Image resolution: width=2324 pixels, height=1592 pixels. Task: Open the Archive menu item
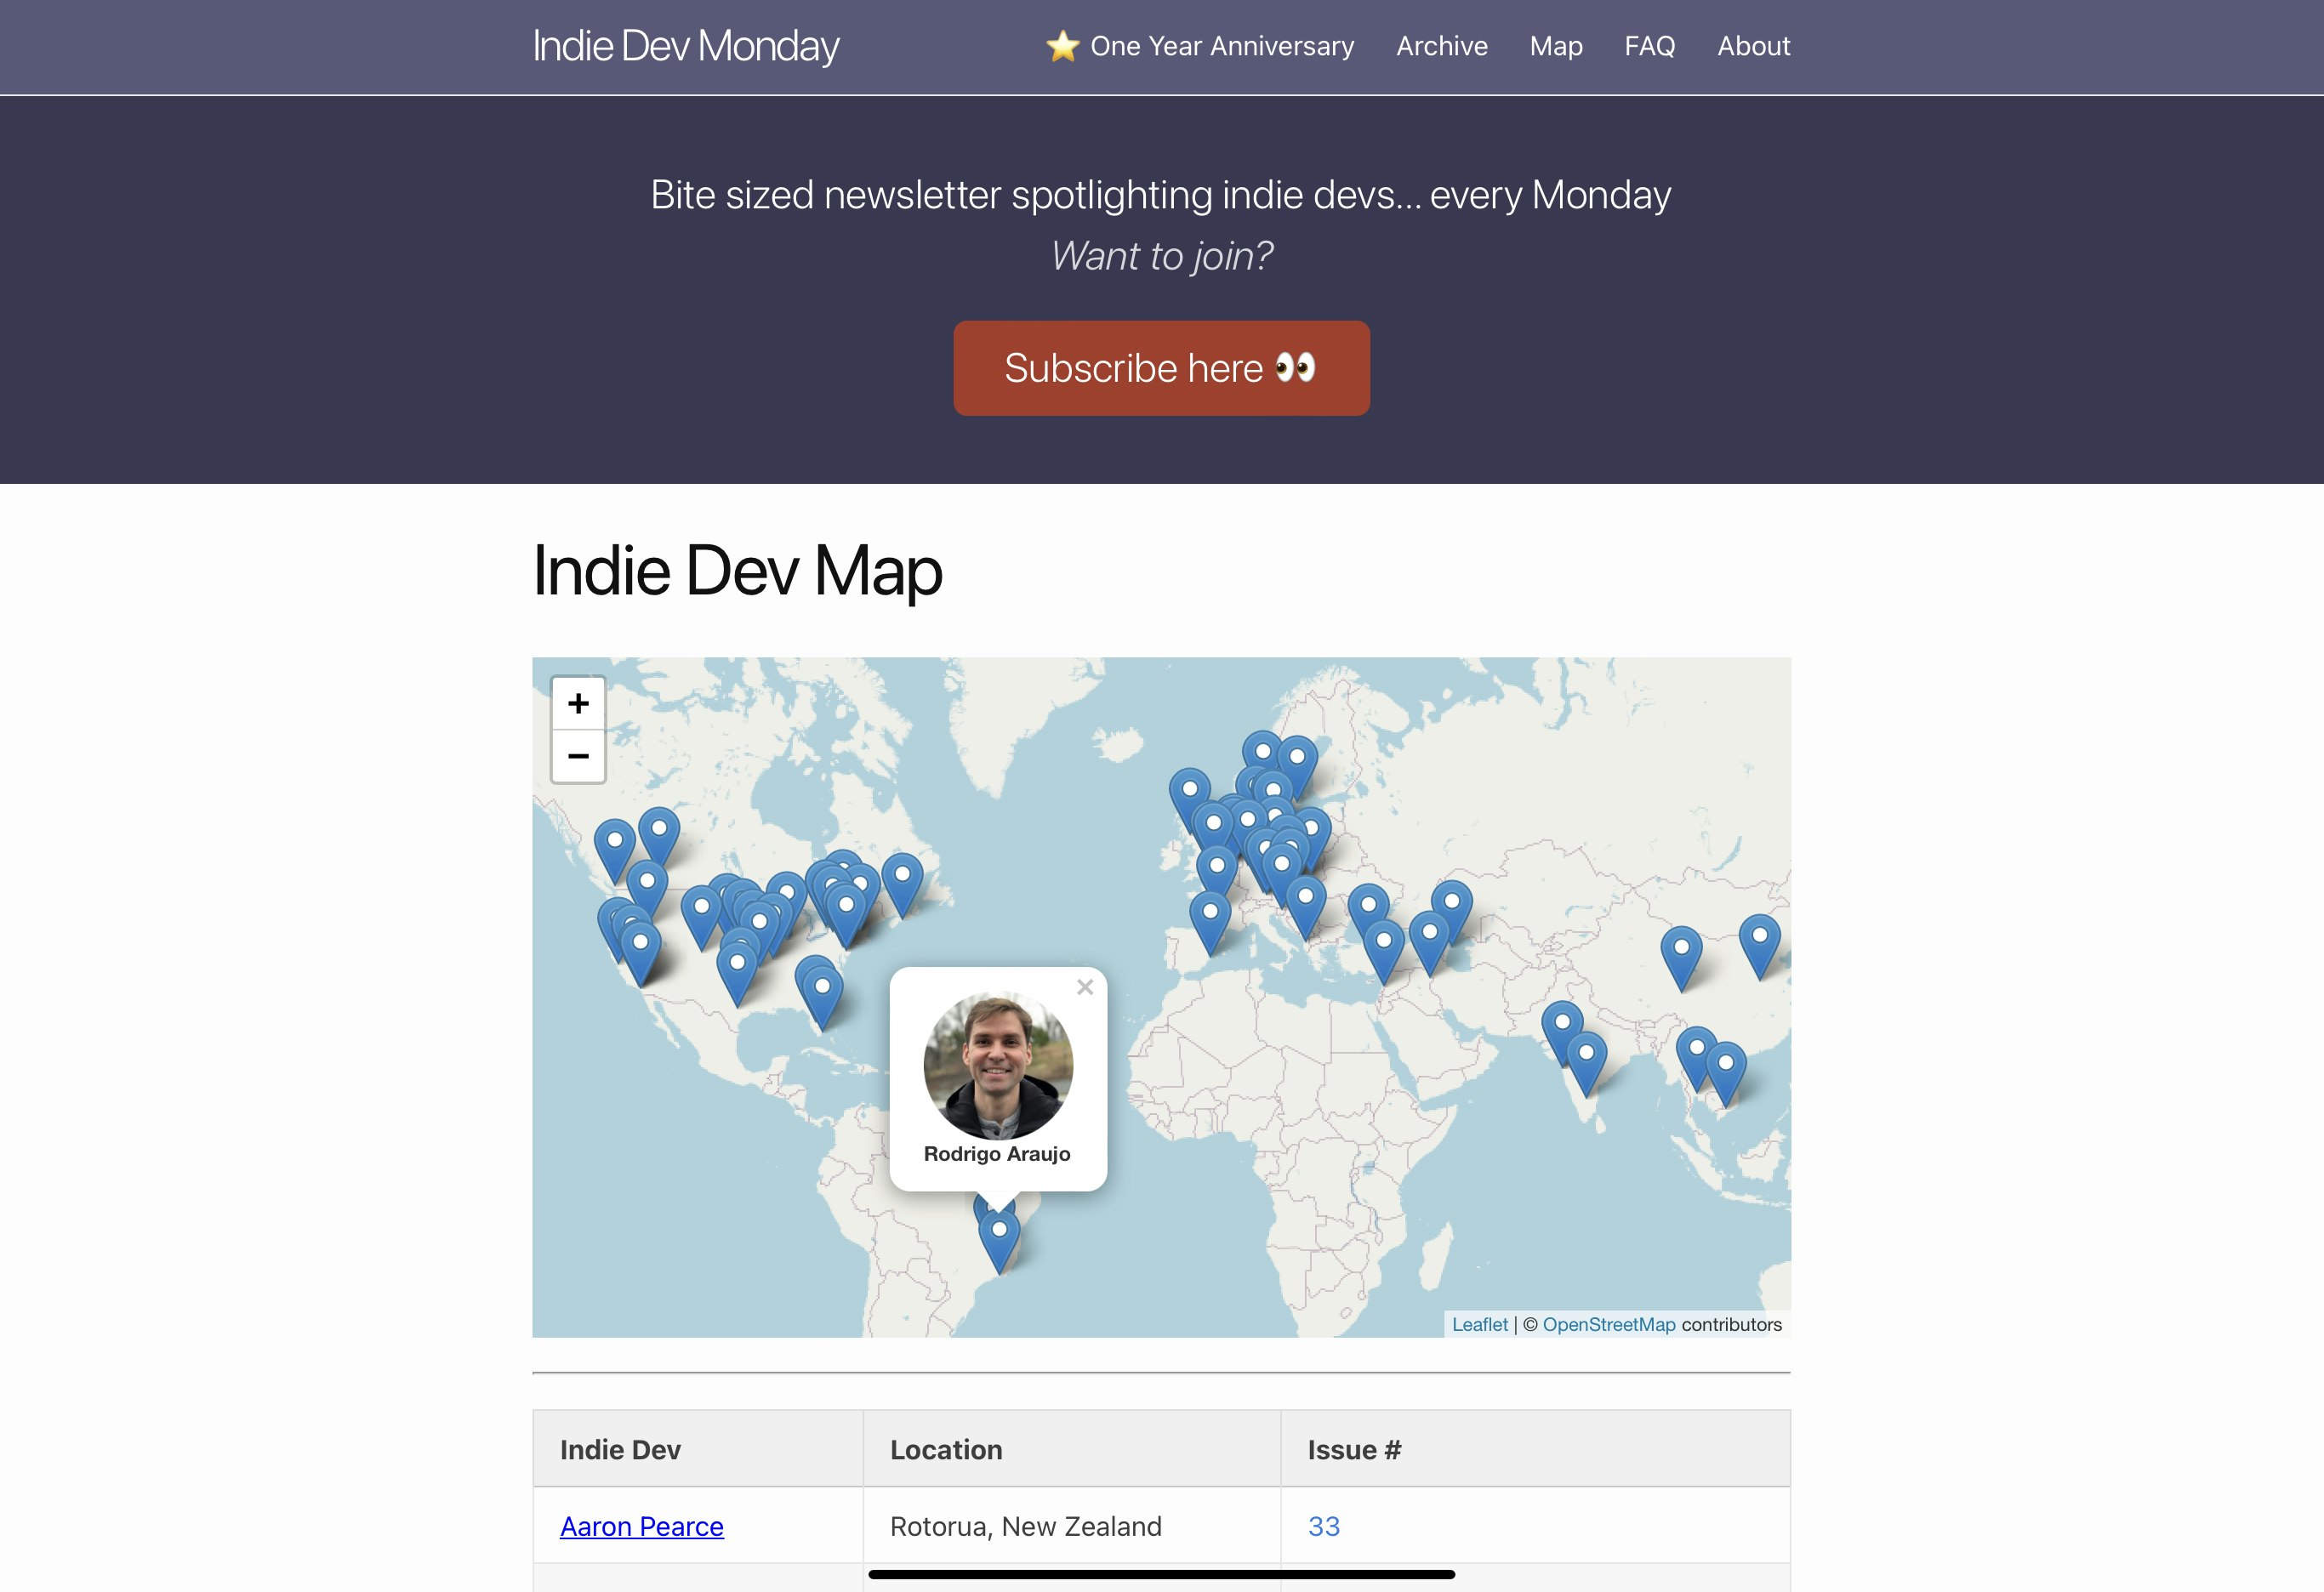pos(1441,46)
